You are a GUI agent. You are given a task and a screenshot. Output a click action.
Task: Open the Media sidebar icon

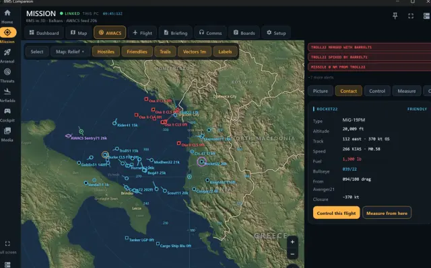point(7,131)
